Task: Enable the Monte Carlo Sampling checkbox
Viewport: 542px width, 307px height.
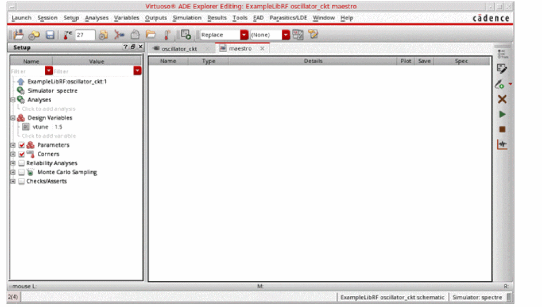Action: [x=22, y=172]
